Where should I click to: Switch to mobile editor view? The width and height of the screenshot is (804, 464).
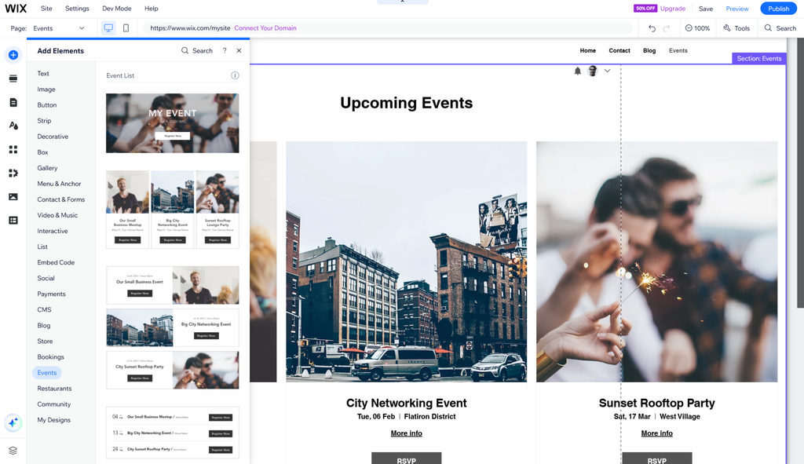click(x=126, y=27)
